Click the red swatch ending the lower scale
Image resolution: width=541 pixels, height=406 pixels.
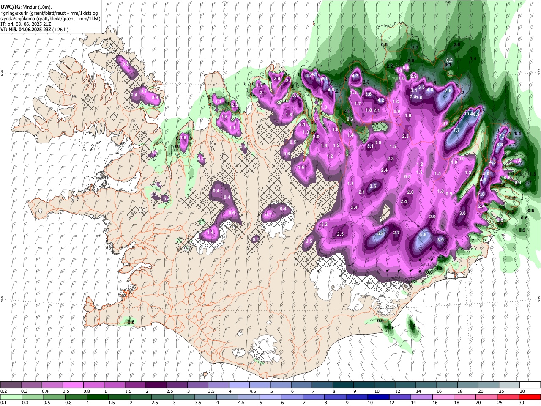[x=530, y=397]
